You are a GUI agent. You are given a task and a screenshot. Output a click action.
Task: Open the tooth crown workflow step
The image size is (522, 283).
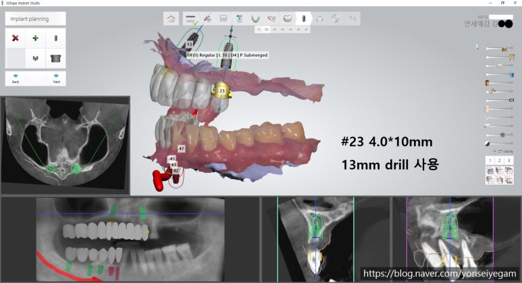click(x=288, y=18)
